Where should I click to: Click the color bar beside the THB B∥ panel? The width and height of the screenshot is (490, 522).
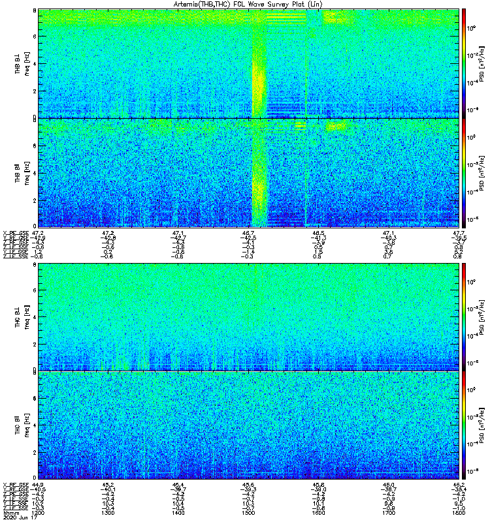tap(464, 173)
